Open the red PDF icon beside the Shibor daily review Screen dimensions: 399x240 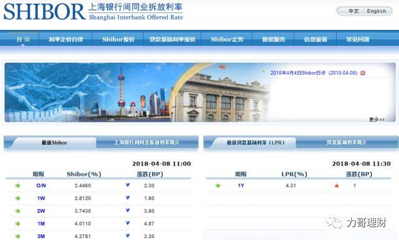click(363, 73)
